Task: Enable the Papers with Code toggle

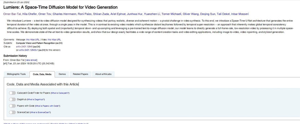Action: tap(12, 106)
